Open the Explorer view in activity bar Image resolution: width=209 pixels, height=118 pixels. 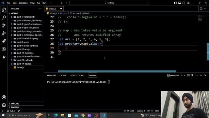point(4,10)
